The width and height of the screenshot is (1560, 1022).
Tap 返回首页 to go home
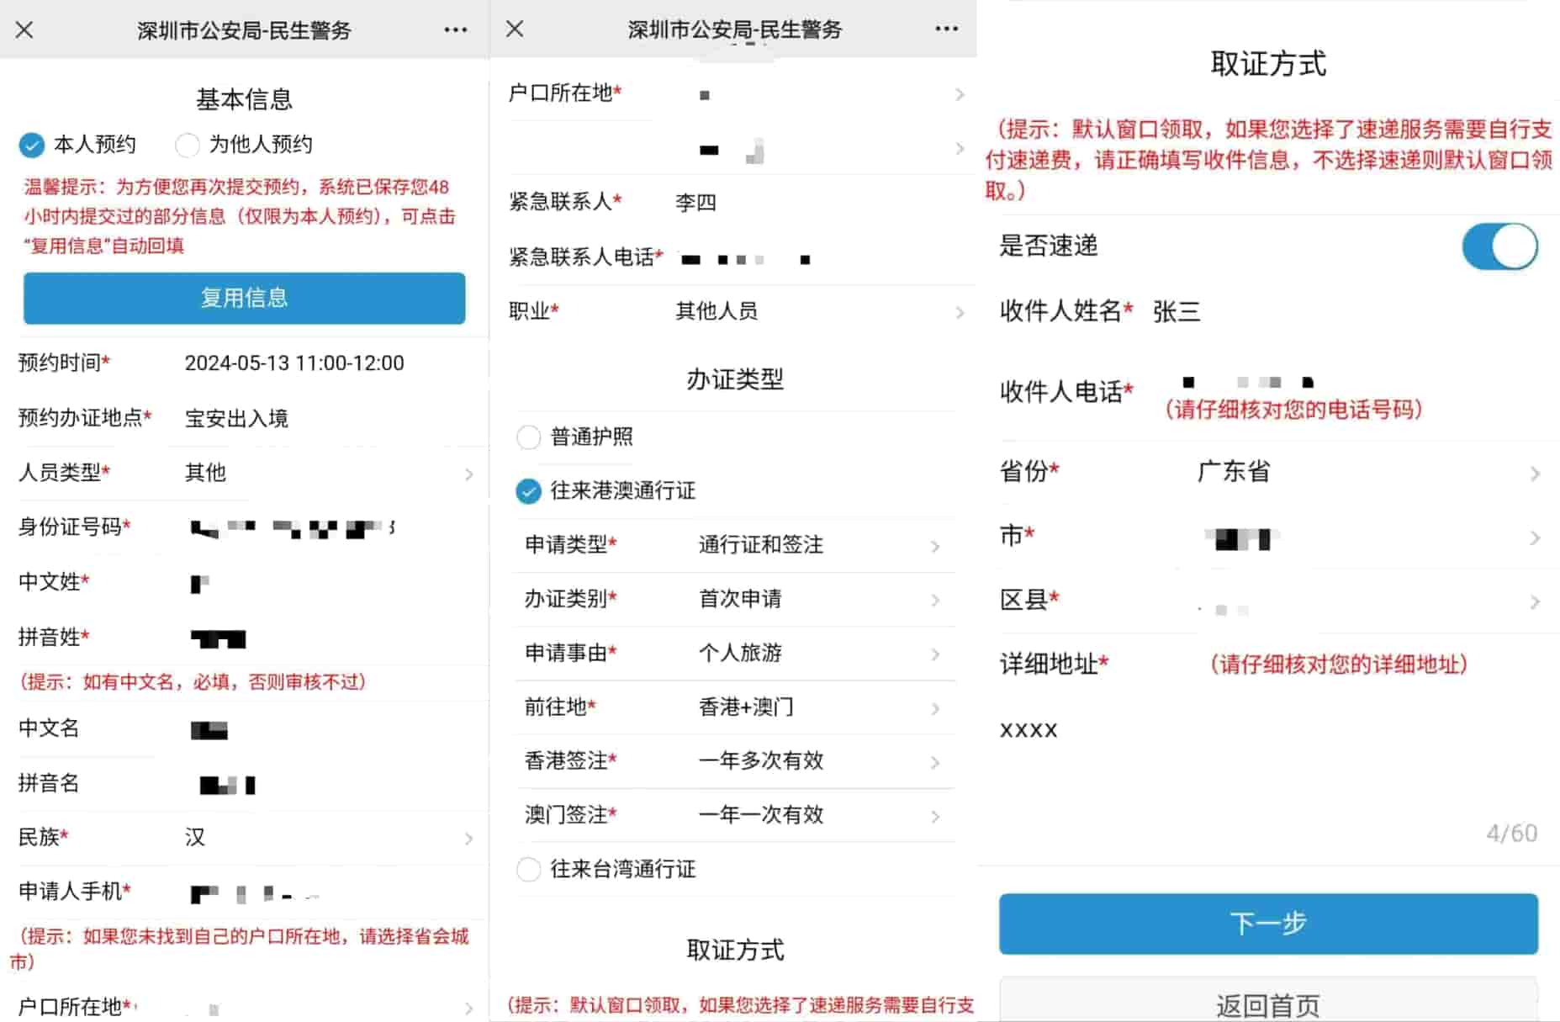pyautogui.click(x=1267, y=1003)
